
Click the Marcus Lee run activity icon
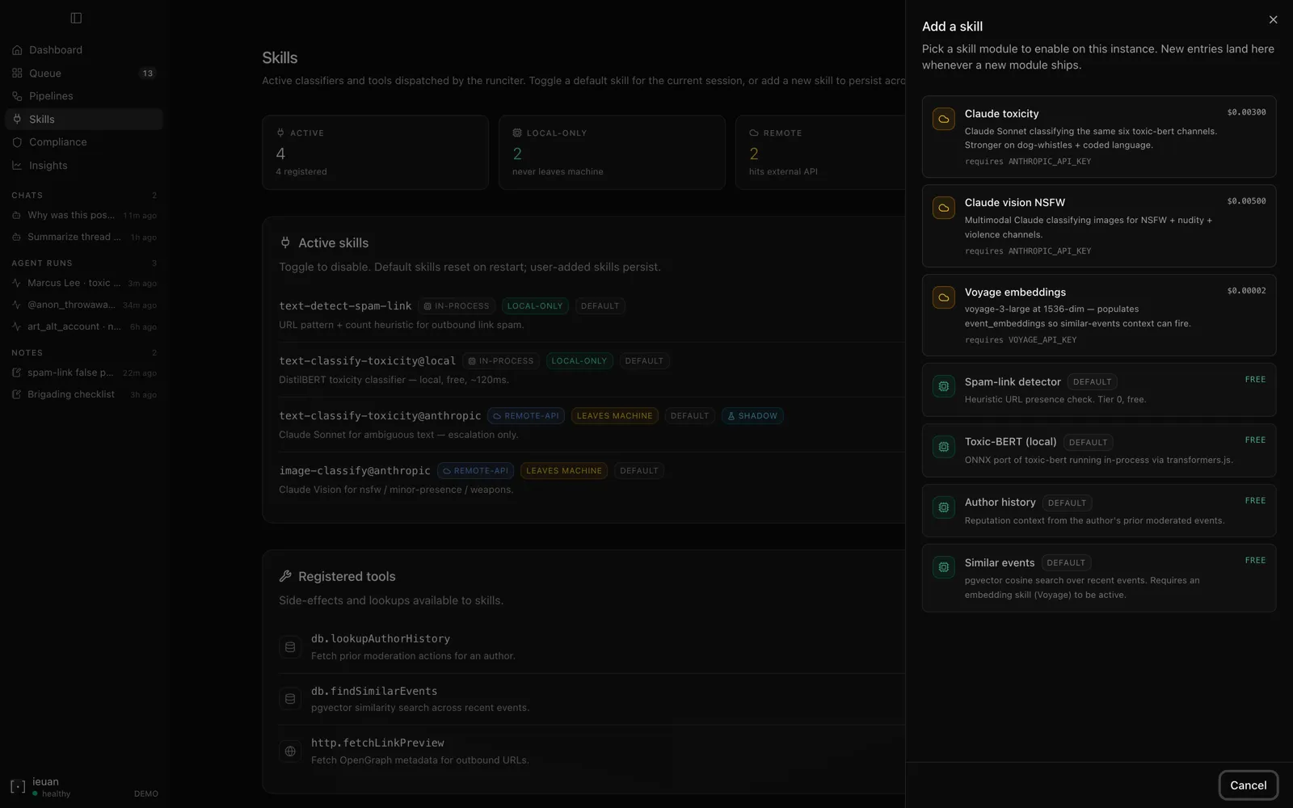tap(16, 283)
